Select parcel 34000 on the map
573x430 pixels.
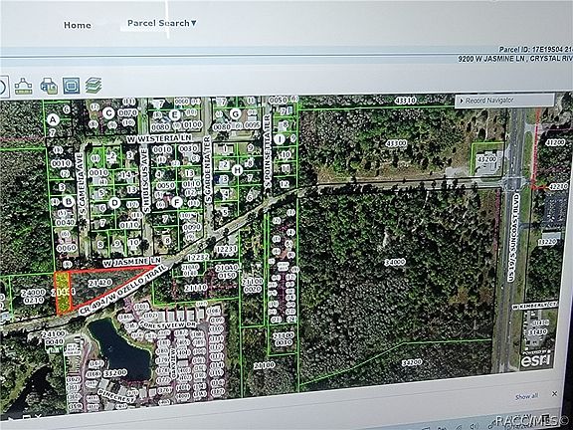click(395, 262)
